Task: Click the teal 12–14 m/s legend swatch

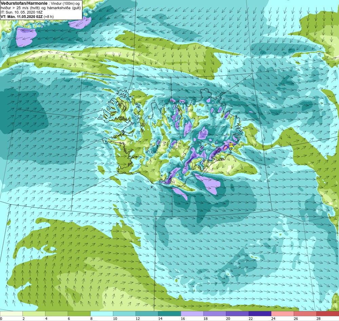Action: [x=147, y=314]
